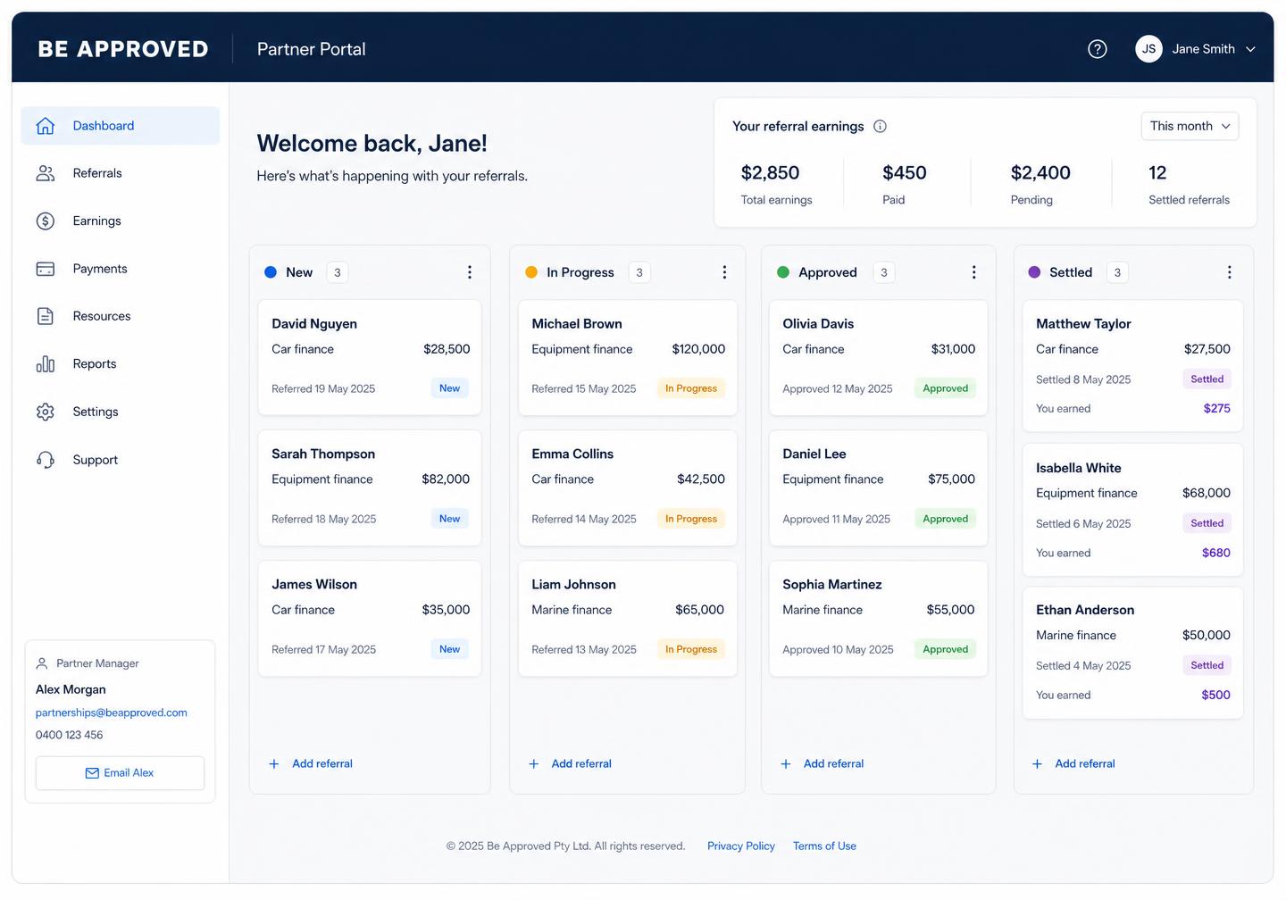This screenshot has width=1286, height=900.
Task: Click the plus icon in the New column
Action: [x=274, y=764]
